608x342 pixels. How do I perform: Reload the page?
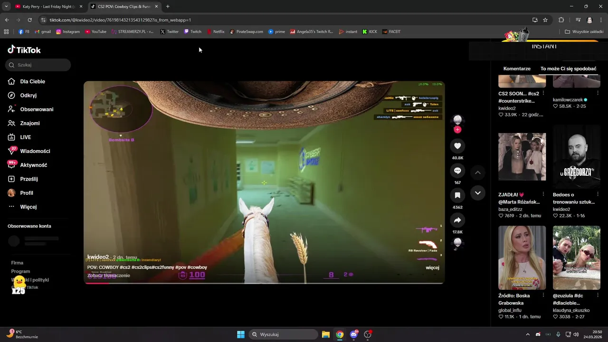point(29,20)
